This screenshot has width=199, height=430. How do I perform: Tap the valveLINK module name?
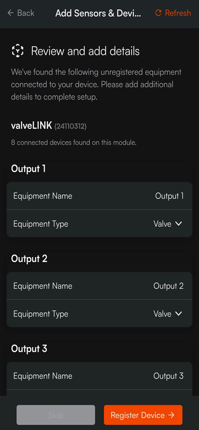[32, 126]
